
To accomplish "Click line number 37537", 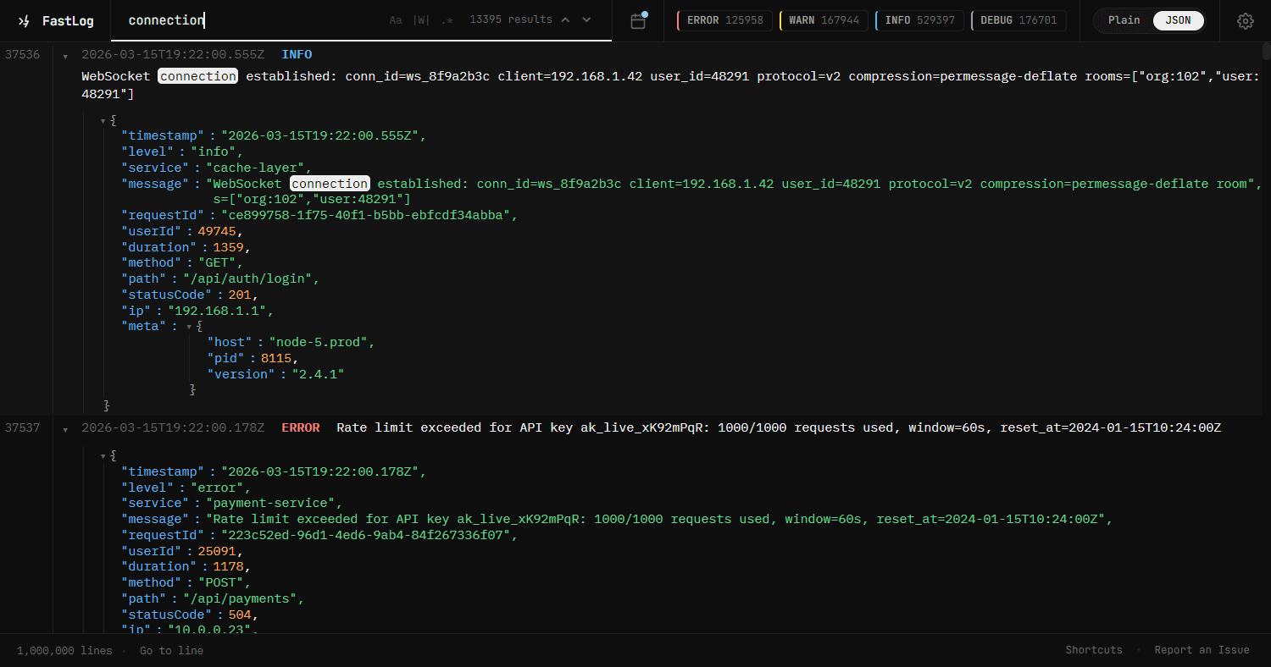I will coord(22,427).
